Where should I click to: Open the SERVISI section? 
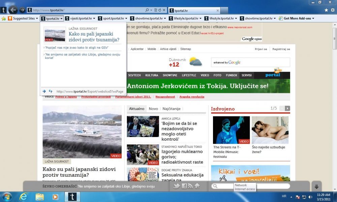(247, 75)
